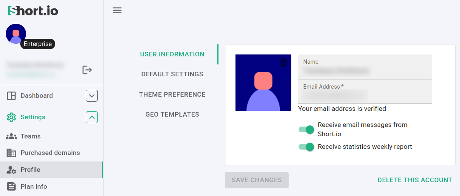Open the hamburger menu icon

117,10
